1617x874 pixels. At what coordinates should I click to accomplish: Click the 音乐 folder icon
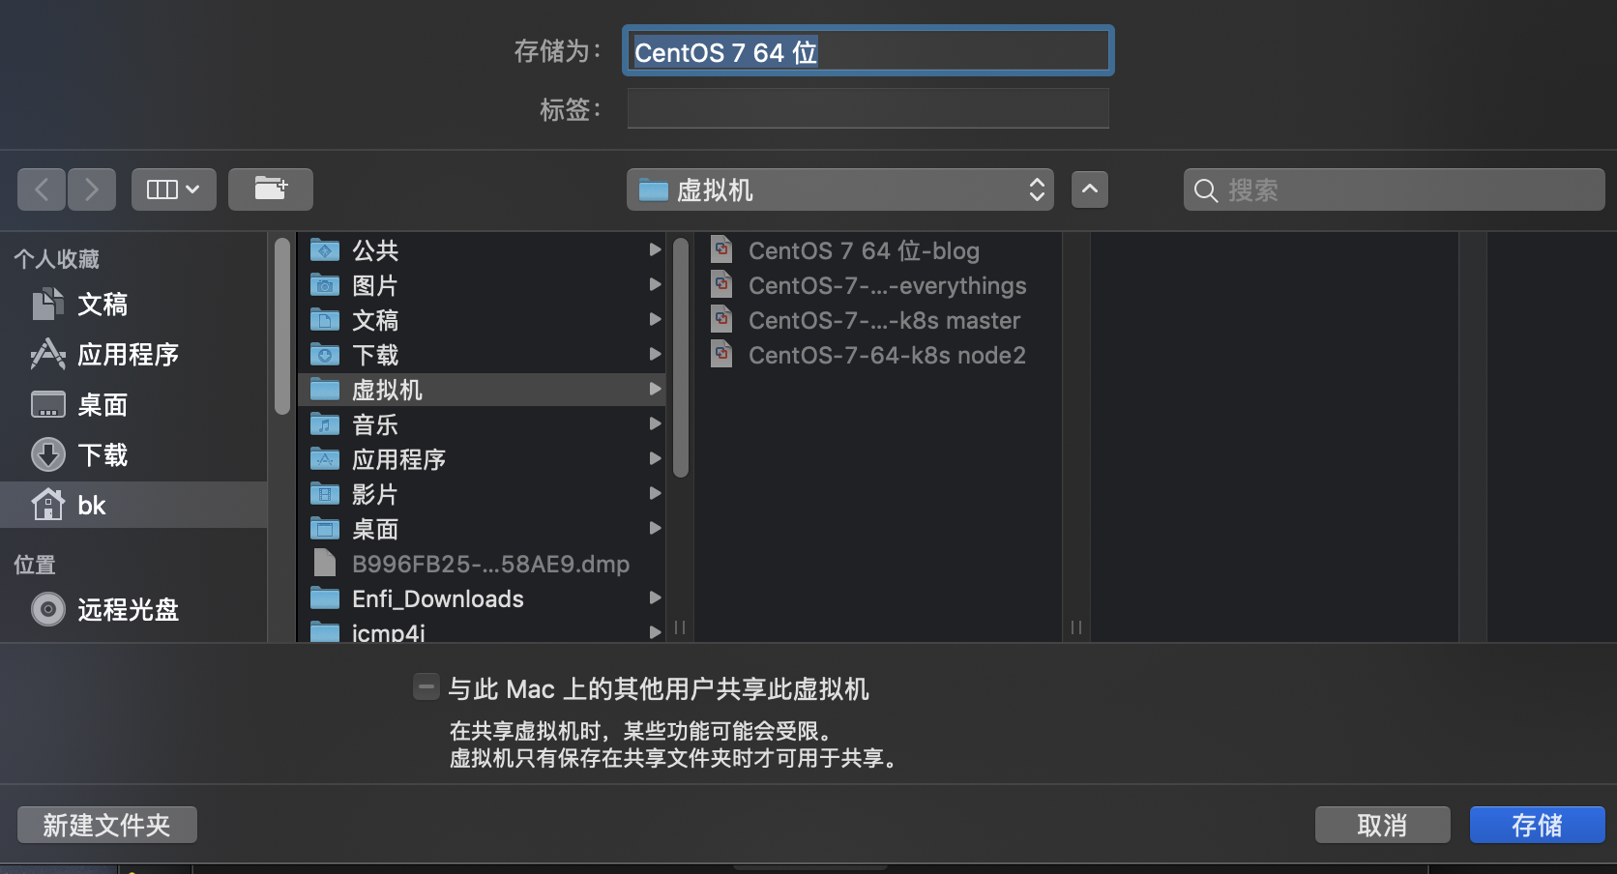(325, 424)
